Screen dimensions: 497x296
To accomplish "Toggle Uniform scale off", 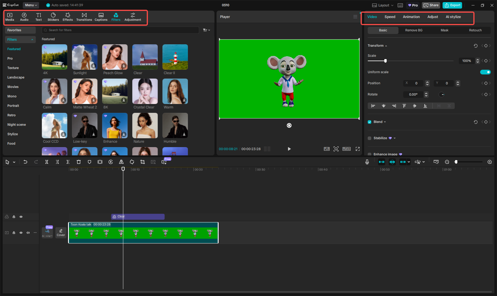I will click(x=485, y=72).
